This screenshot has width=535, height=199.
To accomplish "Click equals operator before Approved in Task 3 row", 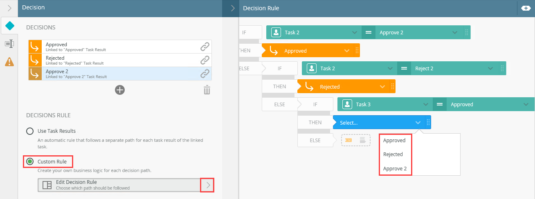I will click(439, 104).
